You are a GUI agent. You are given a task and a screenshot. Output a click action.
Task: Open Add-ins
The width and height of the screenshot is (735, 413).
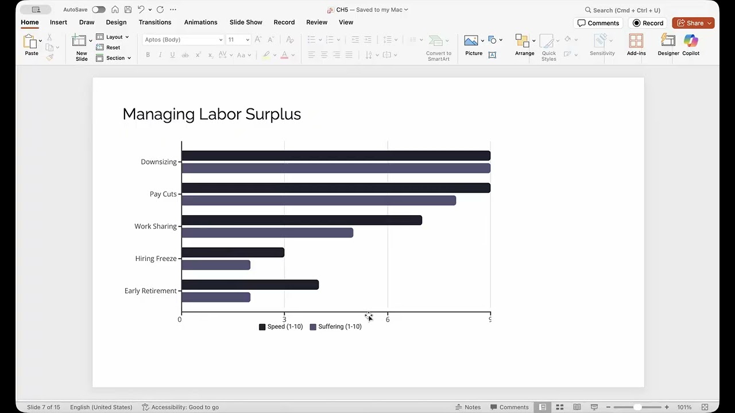(x=636, y=45)
